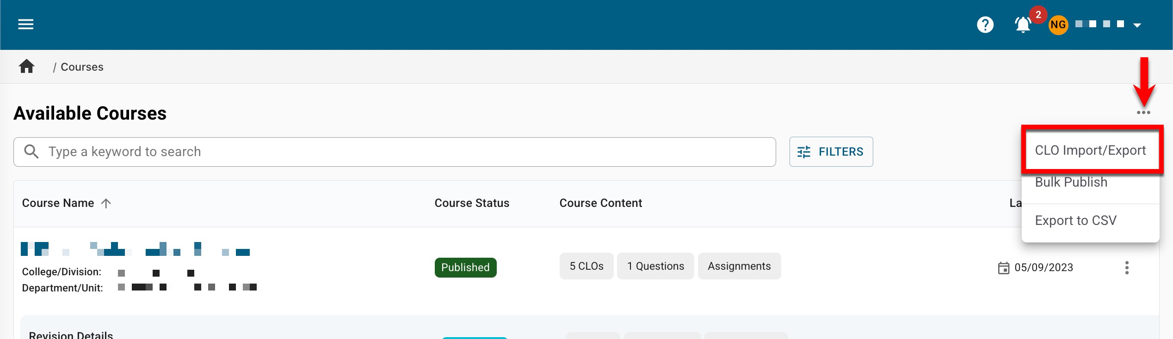1173x339 pixels.
Task: Sort by Course Name arrow
Action: pyautogui.click(x=106, y=203)
